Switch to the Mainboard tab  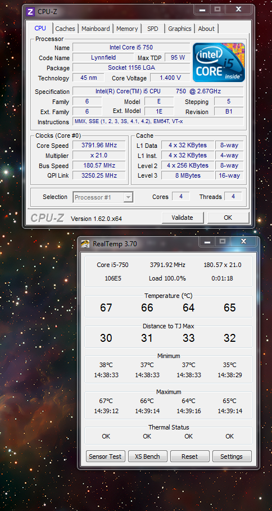tap(96, 29)
